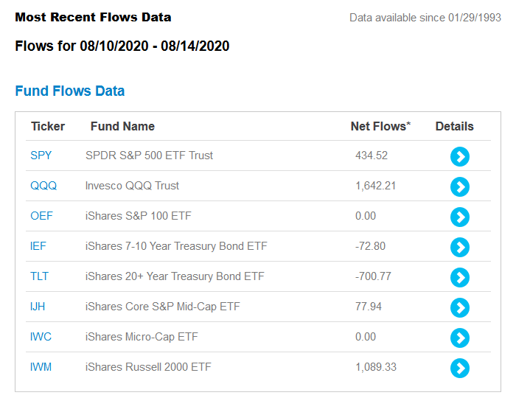Click the Fund Name column header

(x=122, y=126)
